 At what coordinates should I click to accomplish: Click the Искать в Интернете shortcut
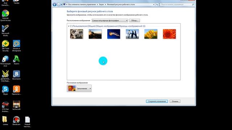pyautogui.click(x=16, y=46)
